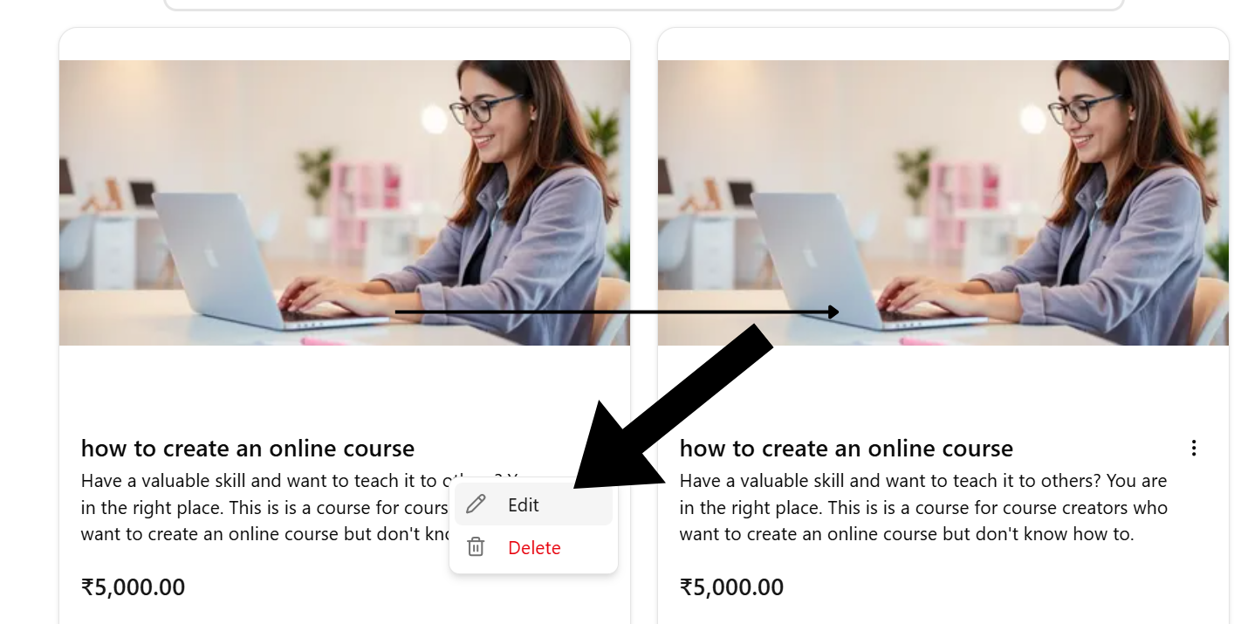Click the ₹5,000.00 price on second card

coord(732,587)
